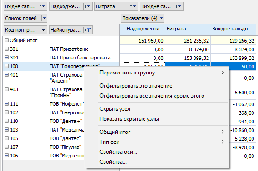The image size is (258, 171).
Task: Toggle minus box on row 111
Action: tap(6, 104)
